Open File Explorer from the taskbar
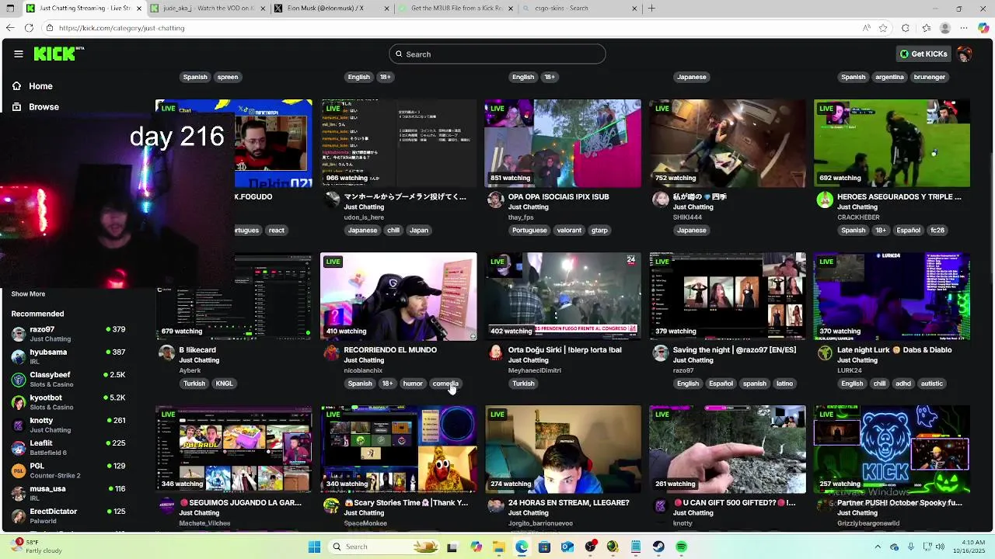This screenshot has width=995, height=559. (498, 547)
